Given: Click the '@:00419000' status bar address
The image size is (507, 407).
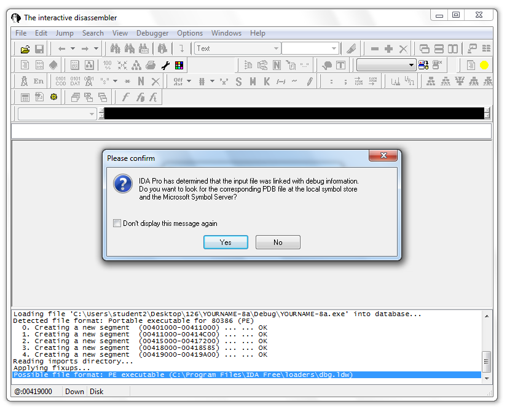Looking at the screenshot, I should tap(33, 392).
